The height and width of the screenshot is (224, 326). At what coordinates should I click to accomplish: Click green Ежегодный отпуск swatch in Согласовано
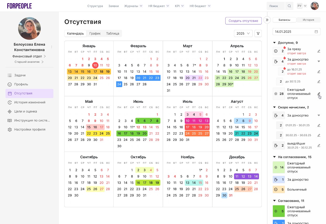click(x=279, y=211)
